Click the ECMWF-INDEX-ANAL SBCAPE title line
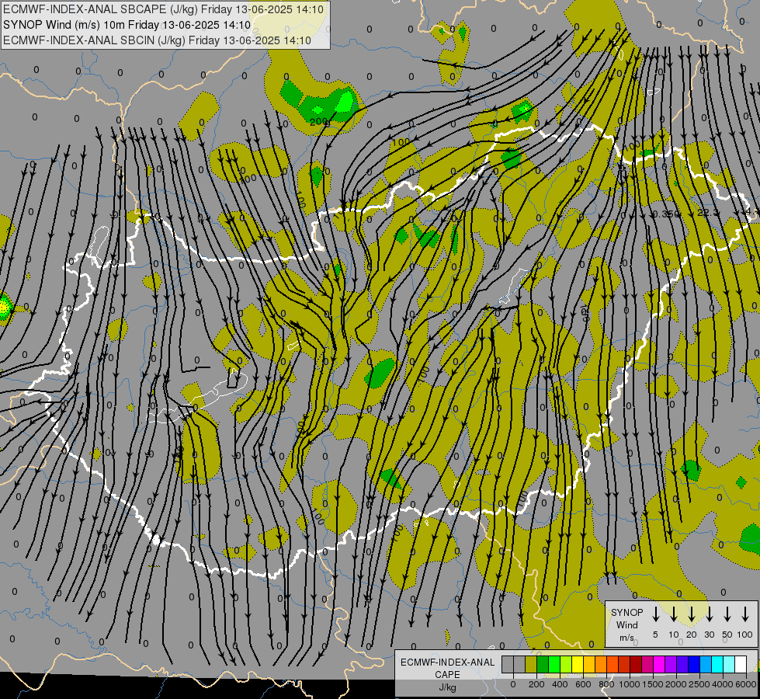The width and height of the screenshot is (760, 699). 165,9
